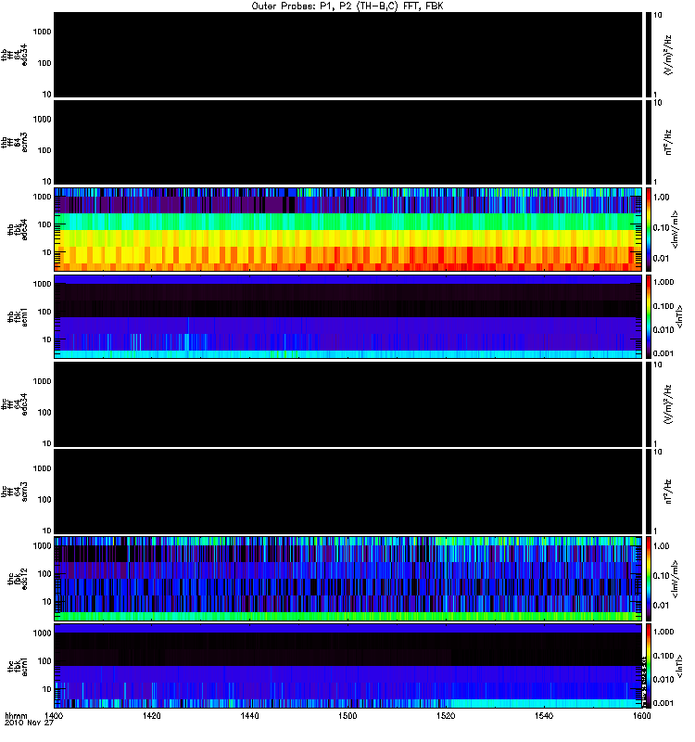Click the empty thc fff 64 scm3 panel
The height and width of the screenshot is (742, 695).
(348, 492)
